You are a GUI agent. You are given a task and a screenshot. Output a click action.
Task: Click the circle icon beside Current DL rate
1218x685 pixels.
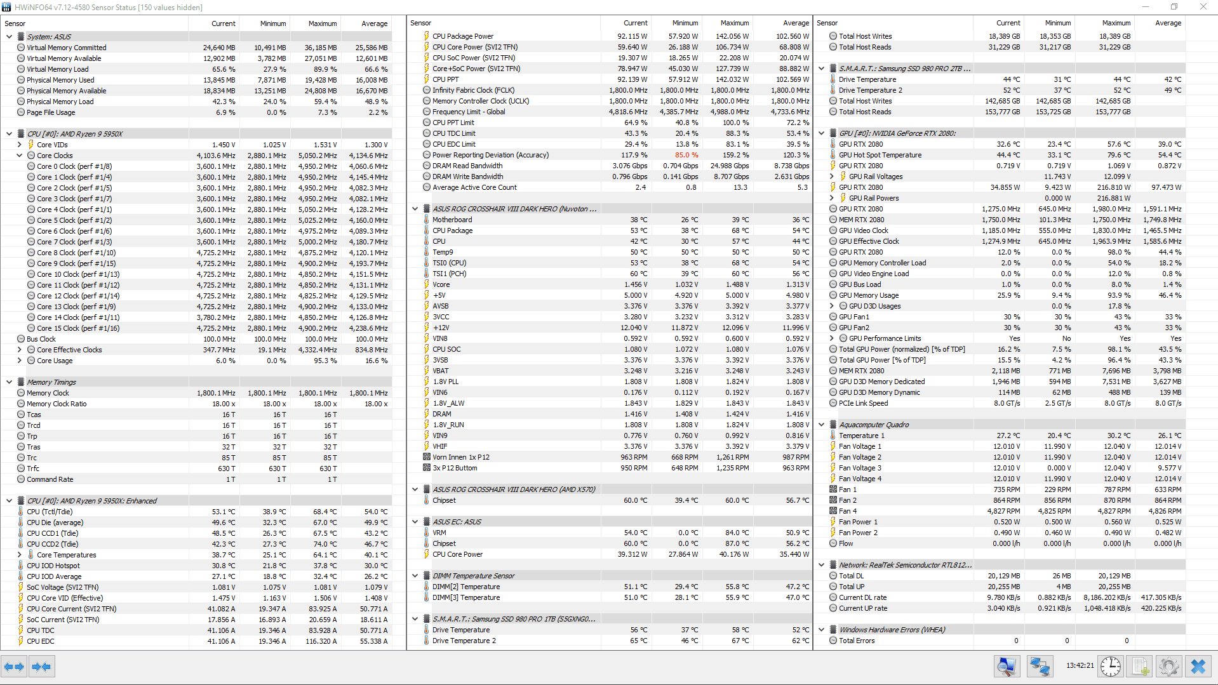833,597
